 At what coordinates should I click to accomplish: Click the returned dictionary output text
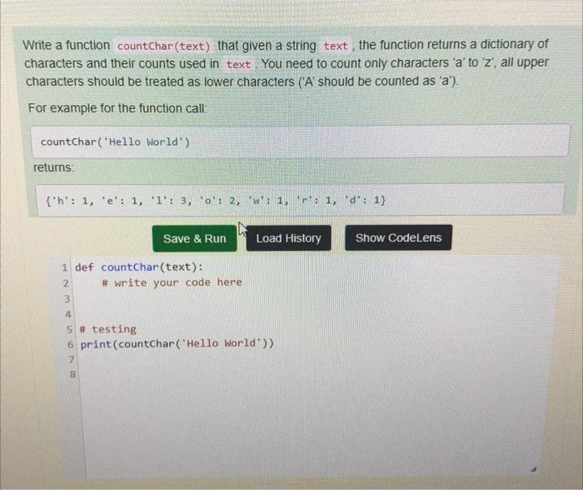click(215, 201)
